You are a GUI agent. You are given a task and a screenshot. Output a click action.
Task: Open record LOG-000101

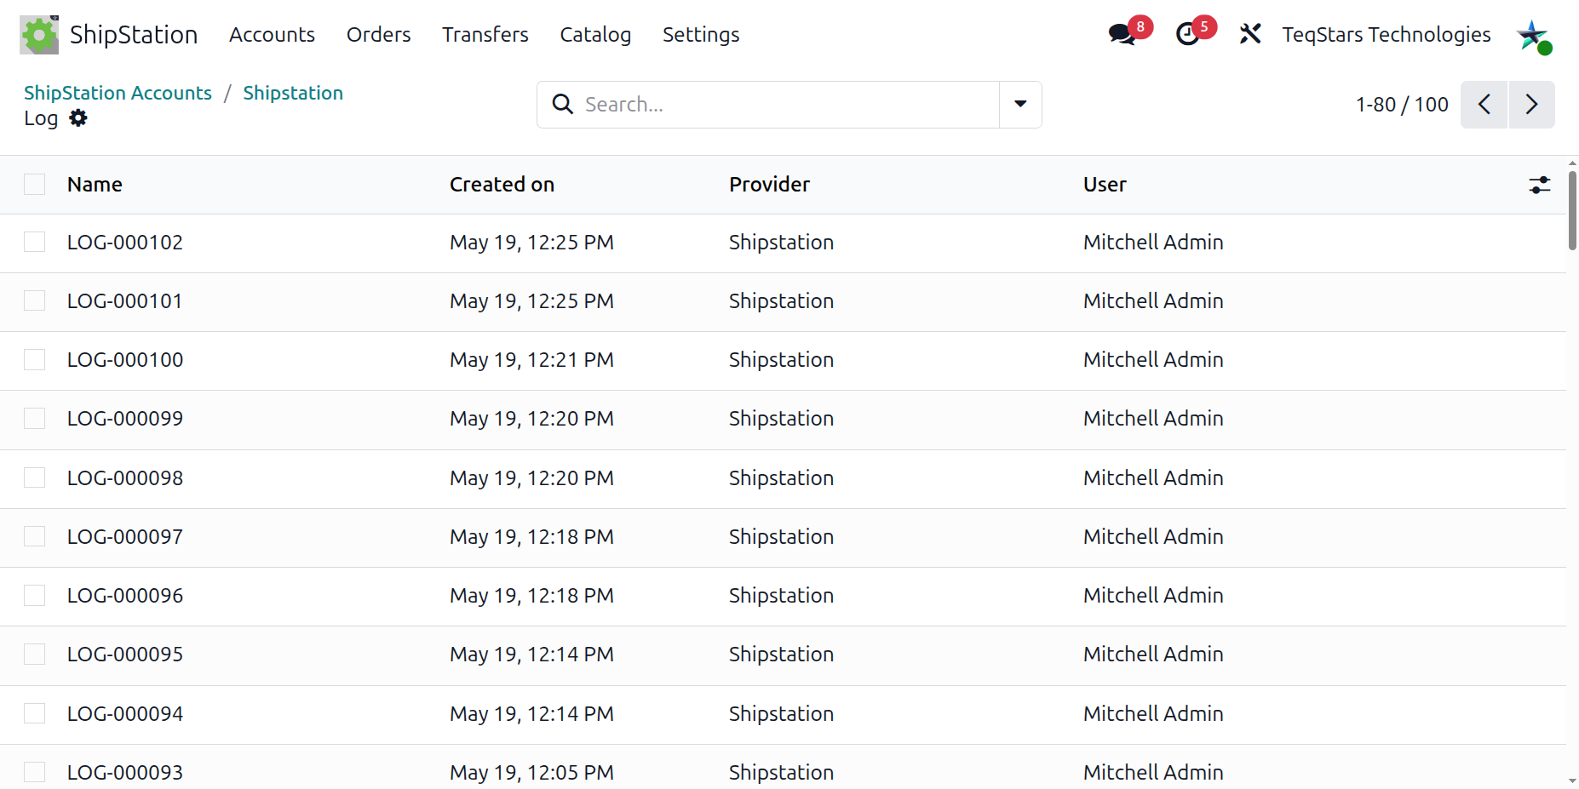point(125,301)
